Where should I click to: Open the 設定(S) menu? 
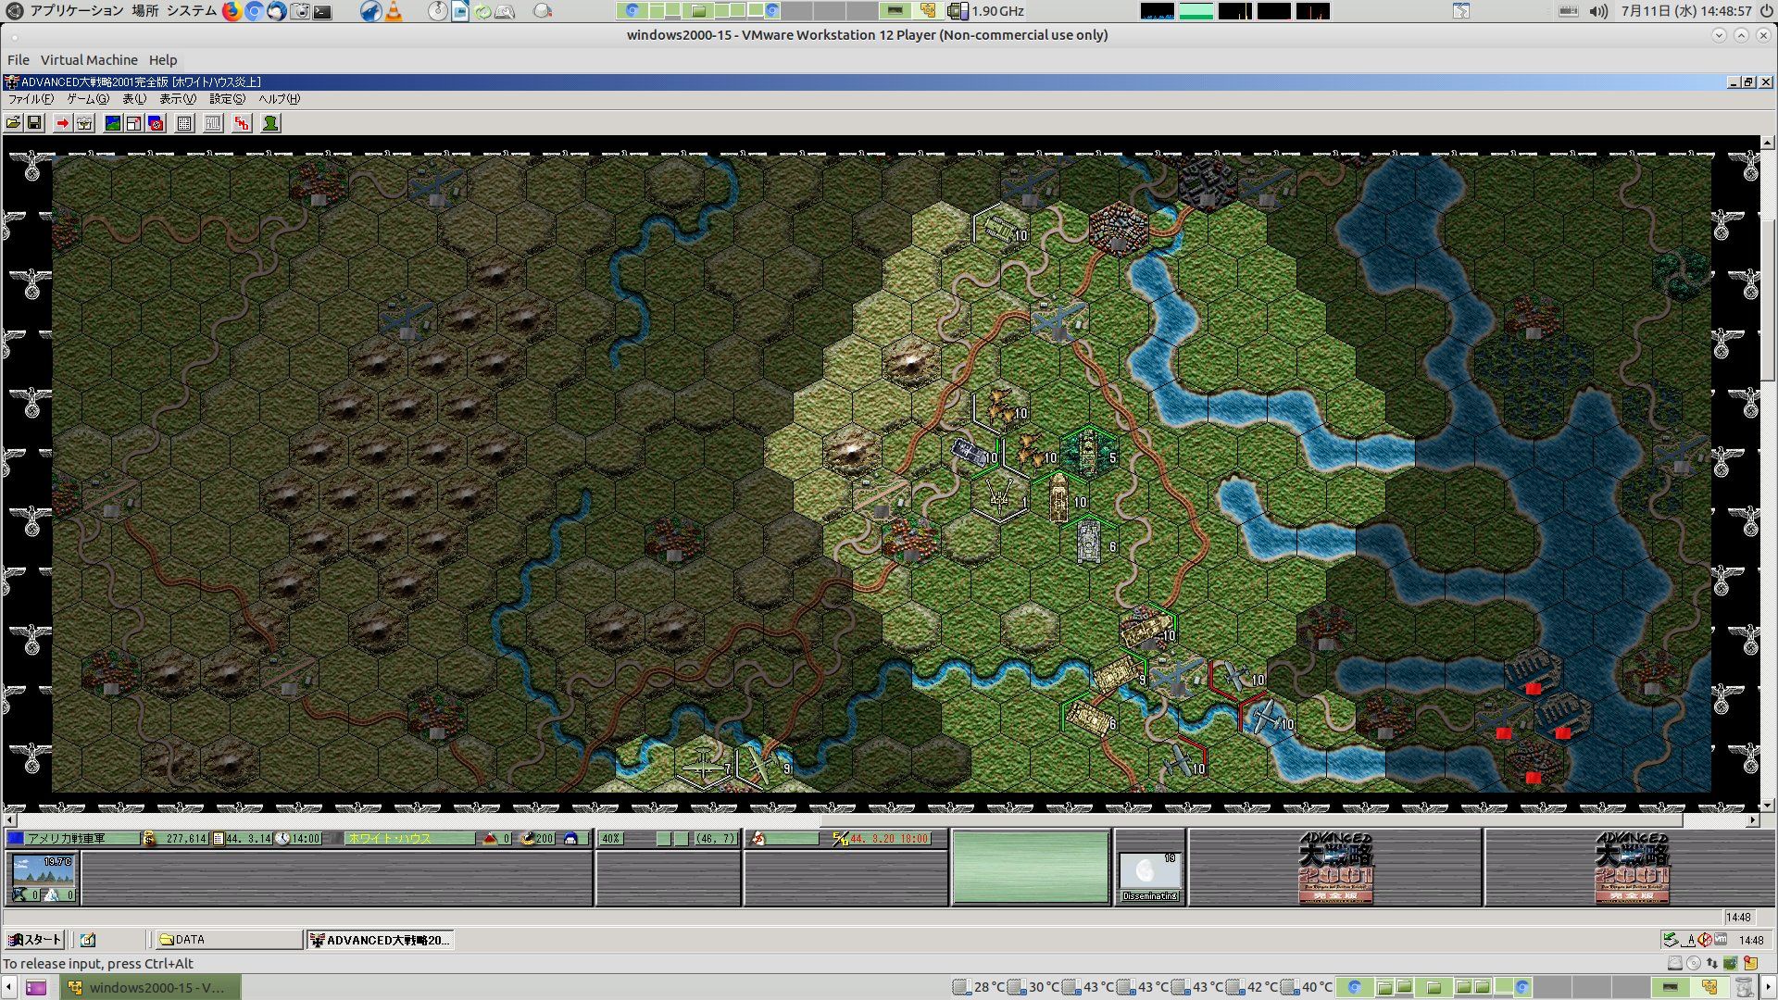tap(227, 99)
